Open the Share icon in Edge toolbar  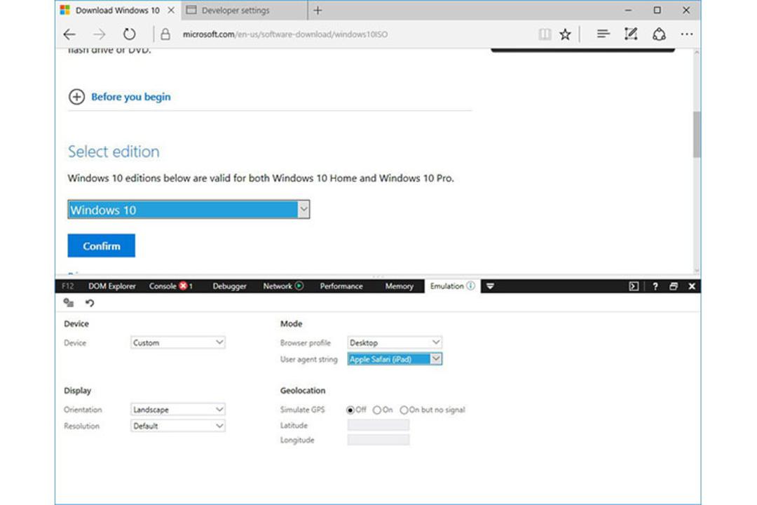click(x=659, y=34)
